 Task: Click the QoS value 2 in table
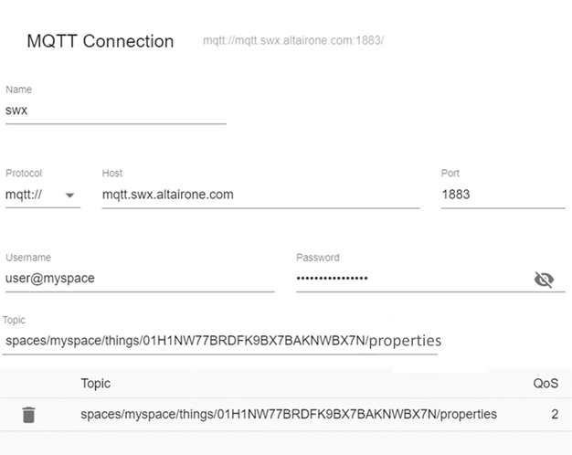point(553,415)
